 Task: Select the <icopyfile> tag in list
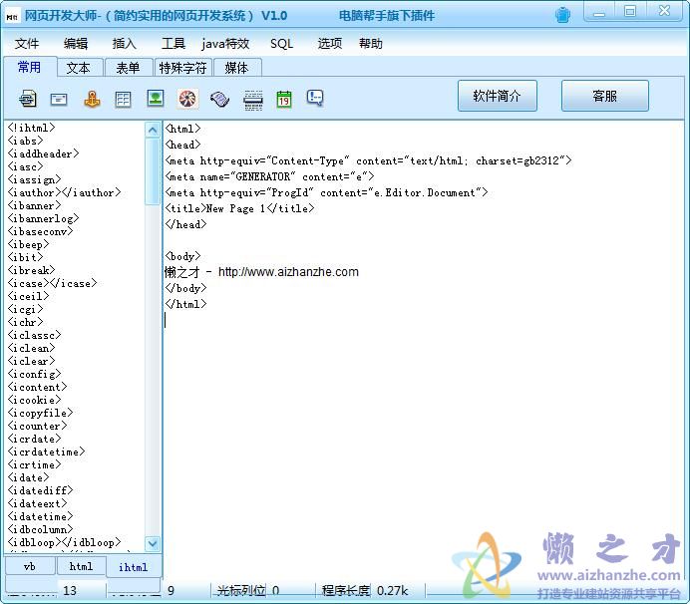tap(40, 413)
